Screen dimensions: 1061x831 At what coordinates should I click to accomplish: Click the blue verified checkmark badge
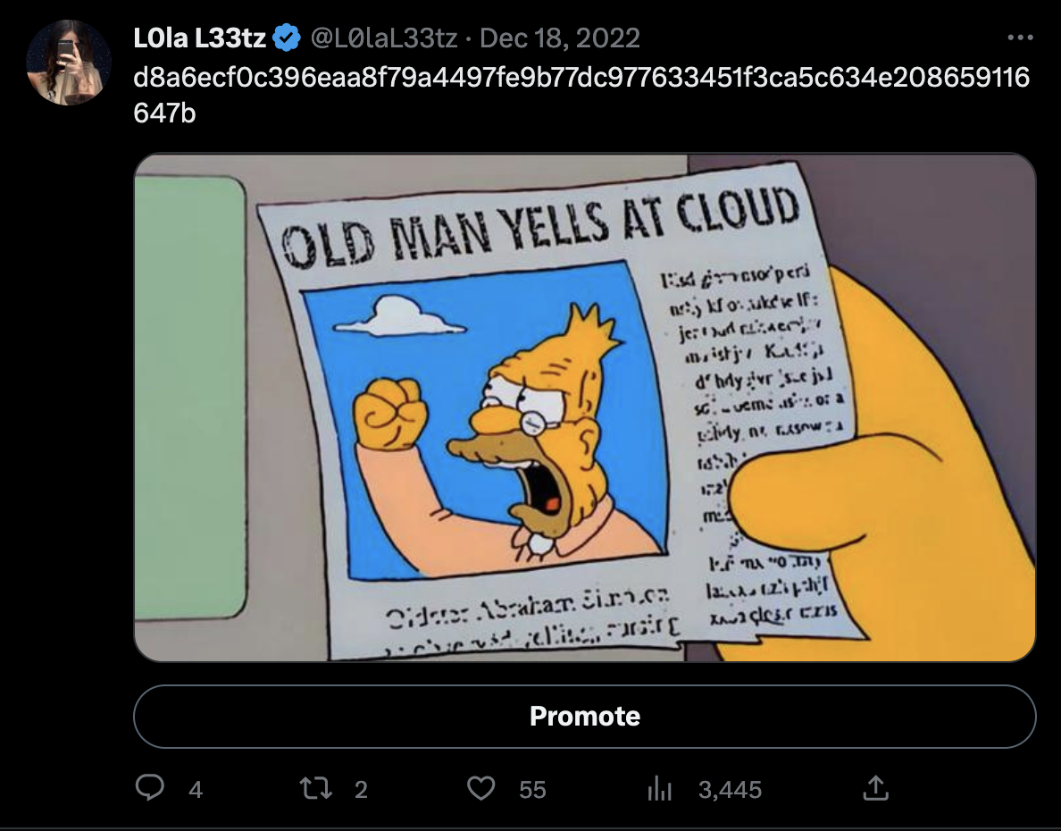pos(287,38)
